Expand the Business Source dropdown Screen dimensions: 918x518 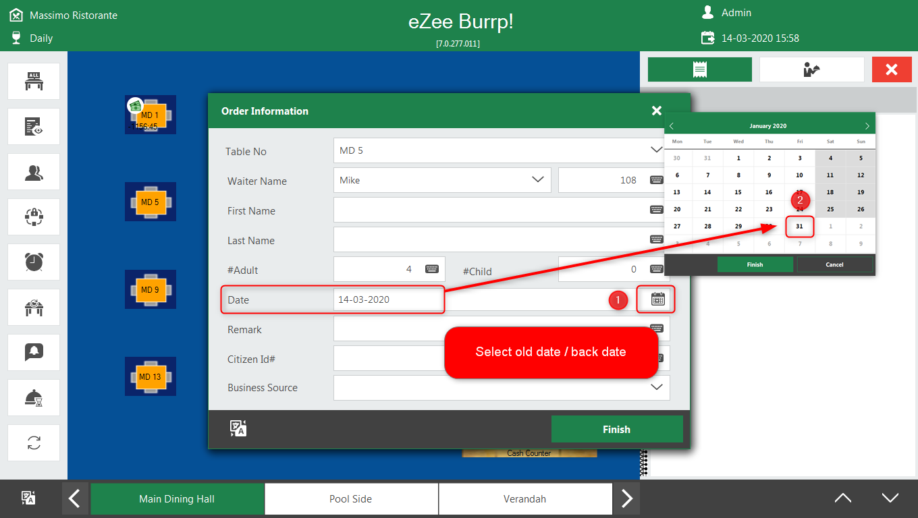click(656, 388)
